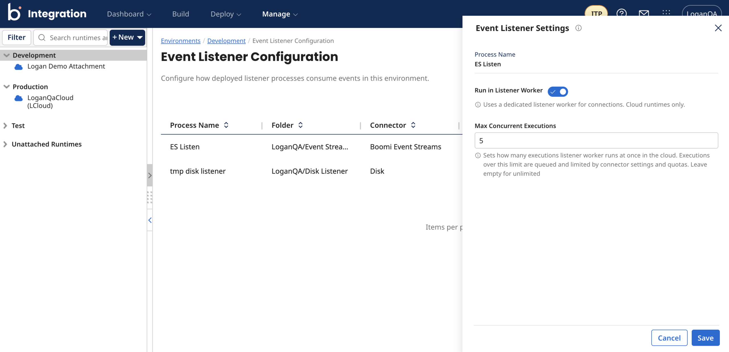This screenshot has width=729, height=352.
Task: Select LoganQaCloud (LCloud) runtime
Action: point(50,102)
